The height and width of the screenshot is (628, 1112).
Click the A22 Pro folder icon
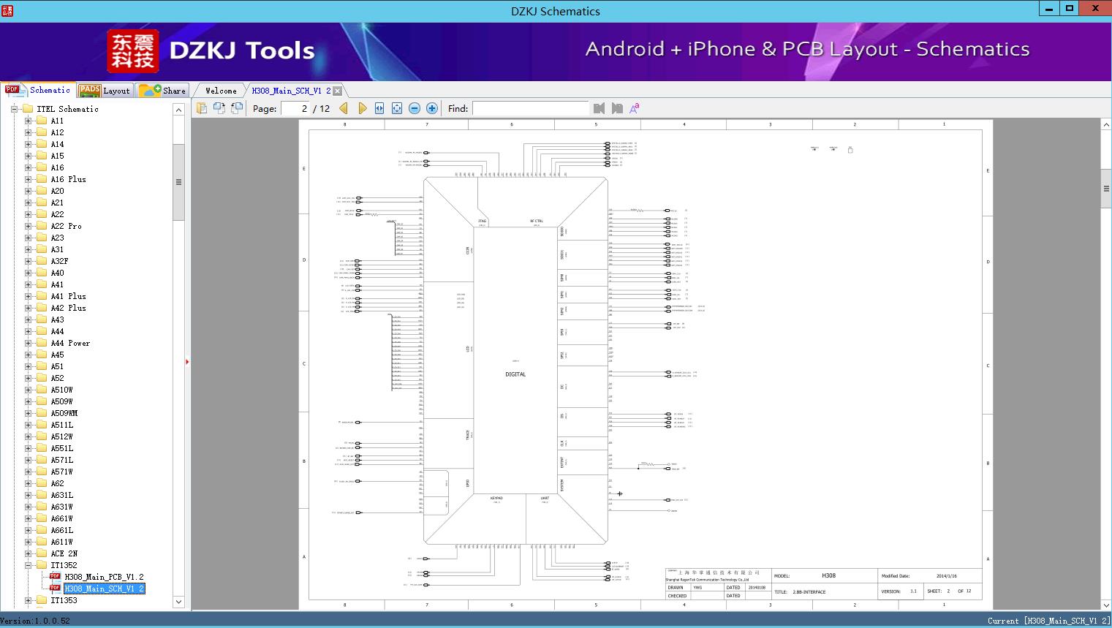[42, 226]
